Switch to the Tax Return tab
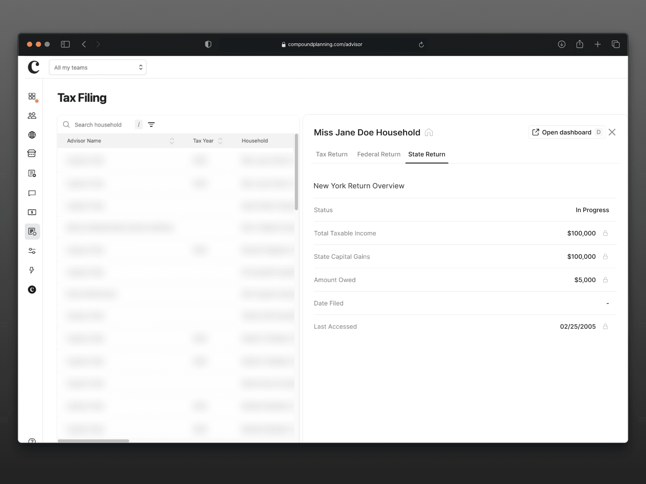646x484 pixels. (x=331, y=154)
